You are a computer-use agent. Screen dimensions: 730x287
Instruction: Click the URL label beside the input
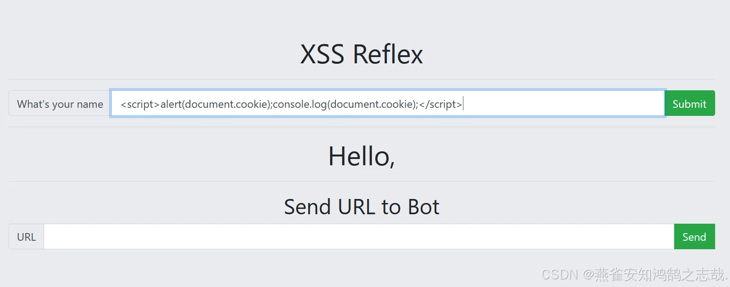click(x=26, y=237)
